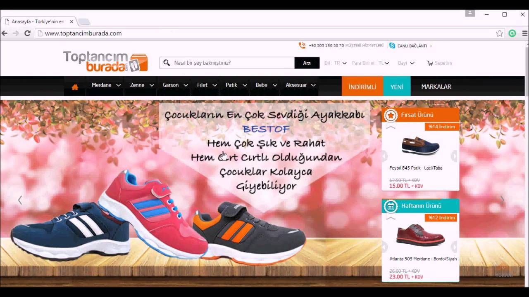Image resolution: width=529 pixels, height=297 pixels.
Task: Open the Bayi dropdown
Action: (x=406, y=63)
